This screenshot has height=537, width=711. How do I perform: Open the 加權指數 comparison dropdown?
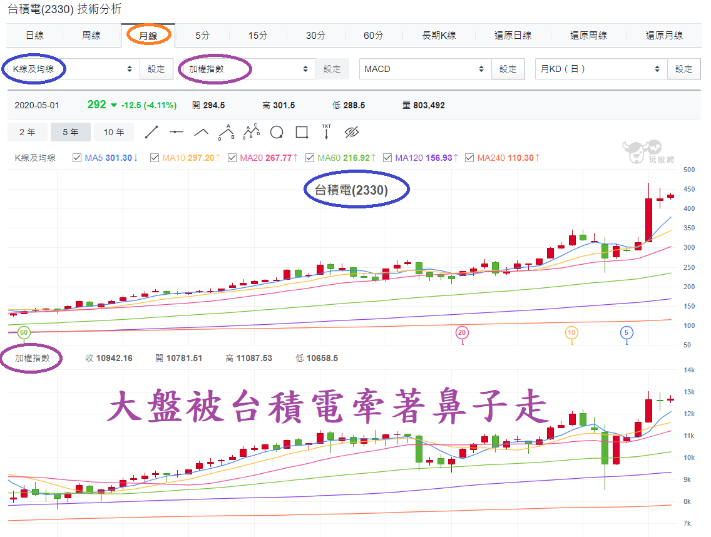(248, 69)
